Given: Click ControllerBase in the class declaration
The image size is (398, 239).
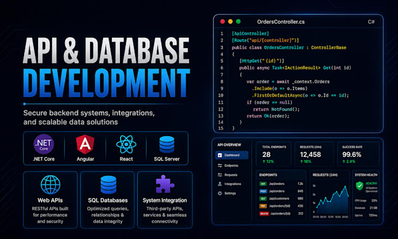Looking at the screenshot, I should pos(329,47).
